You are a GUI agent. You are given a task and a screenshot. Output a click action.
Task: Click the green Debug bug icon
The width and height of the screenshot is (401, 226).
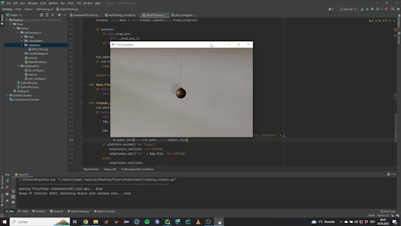click(x=367, y=9)
